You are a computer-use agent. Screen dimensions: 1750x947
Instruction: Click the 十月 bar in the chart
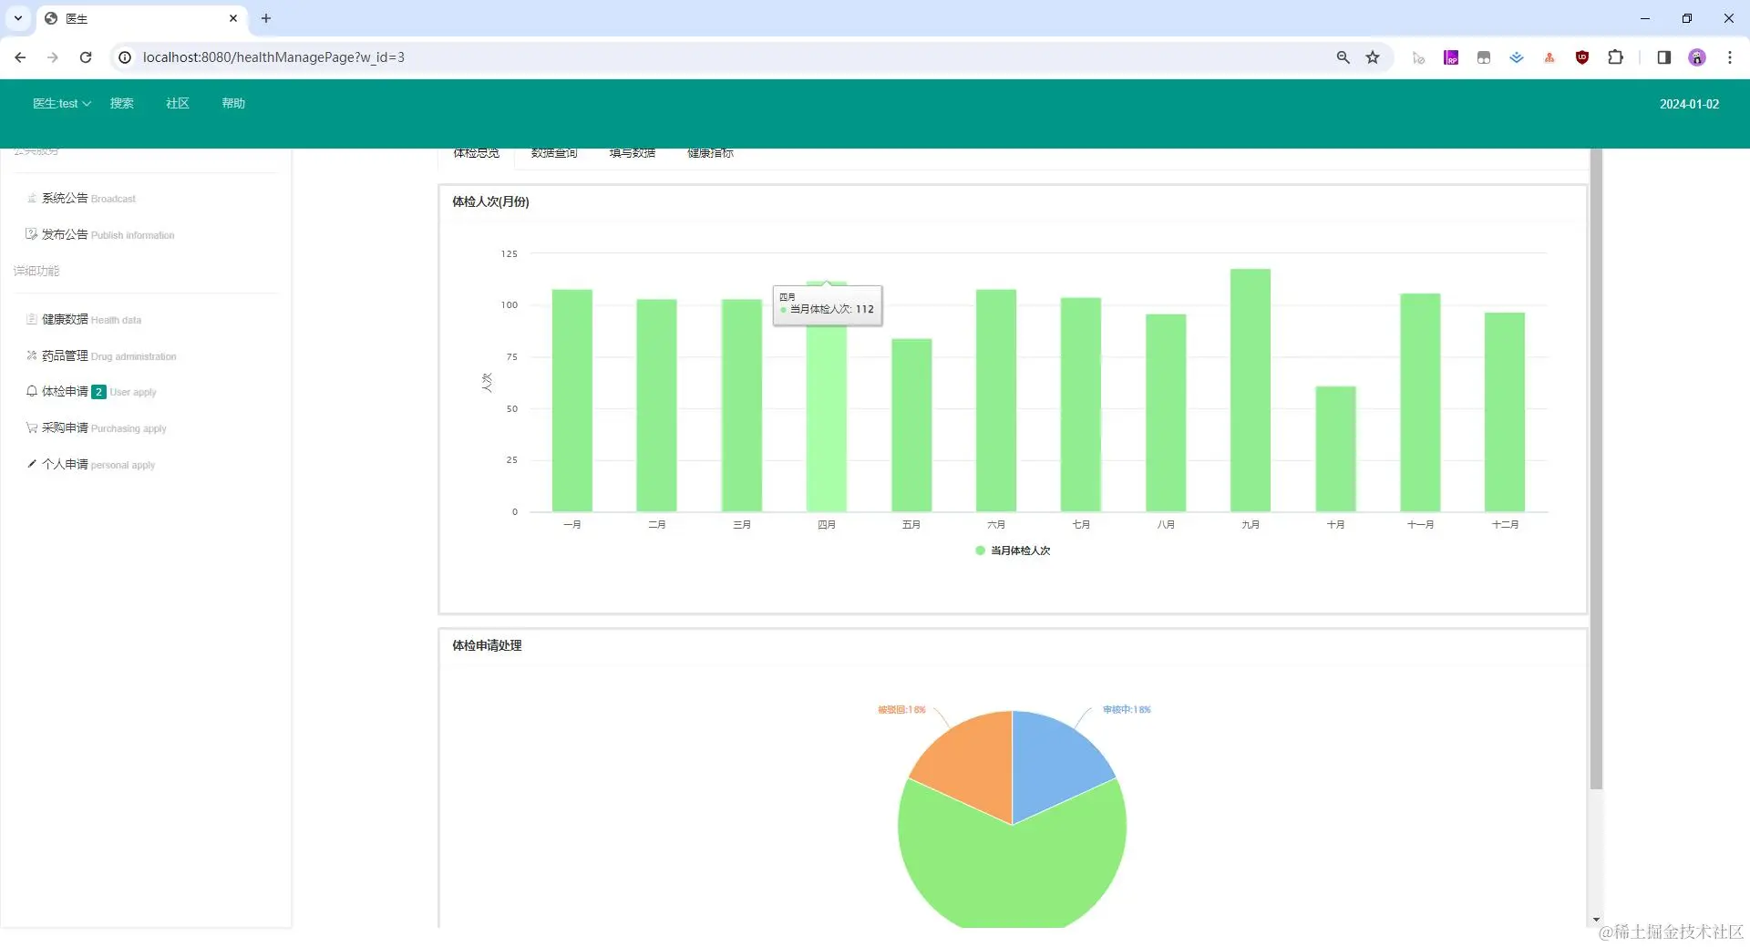(x=1335, y=449)
